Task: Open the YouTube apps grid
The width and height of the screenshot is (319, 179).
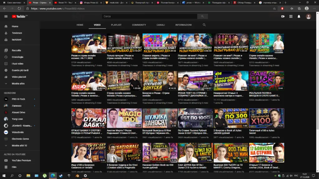Action: click(291, 16)
